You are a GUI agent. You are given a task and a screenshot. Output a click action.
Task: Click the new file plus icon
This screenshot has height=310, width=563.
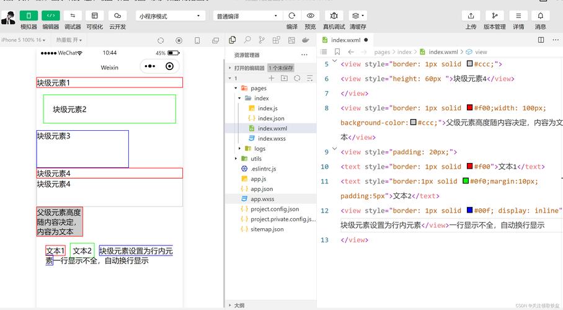[272, 79]
